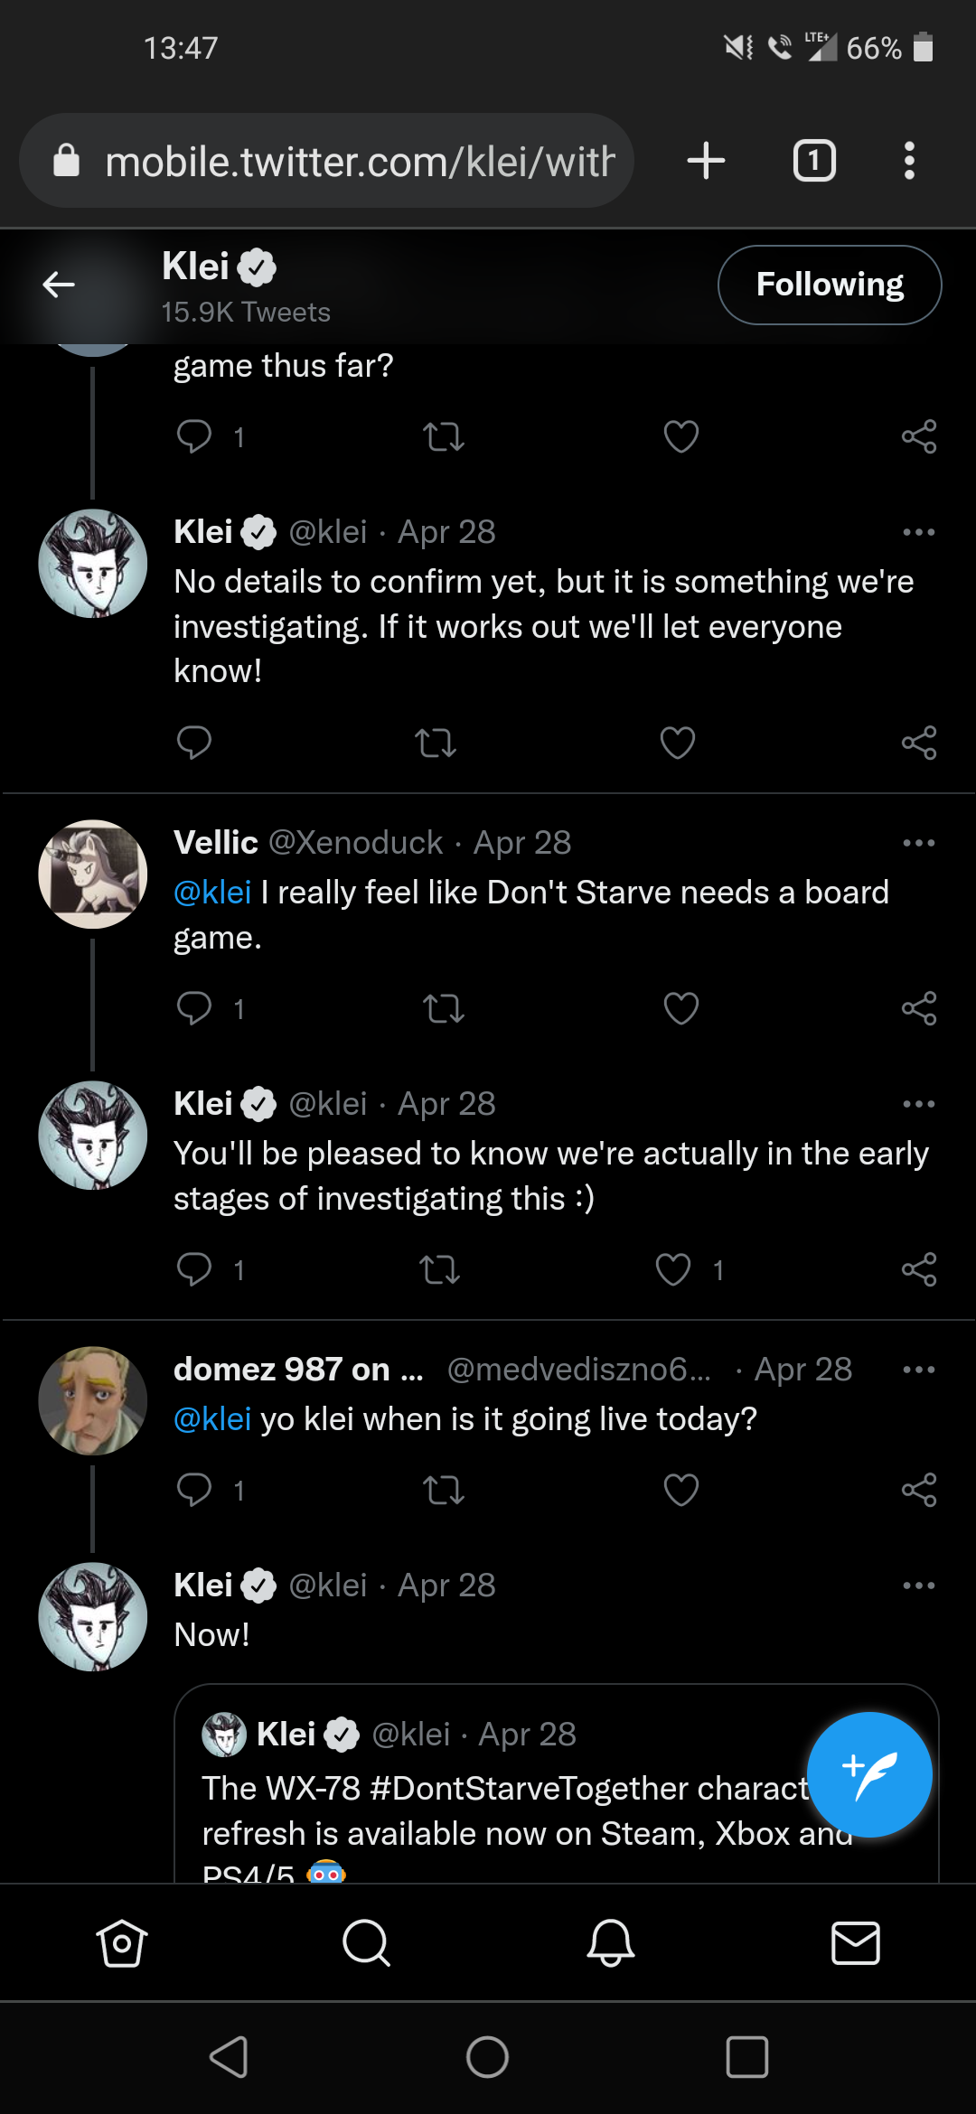Toggle the Following button for Klei
The image size is (976, 2114).
click(829, 285)
